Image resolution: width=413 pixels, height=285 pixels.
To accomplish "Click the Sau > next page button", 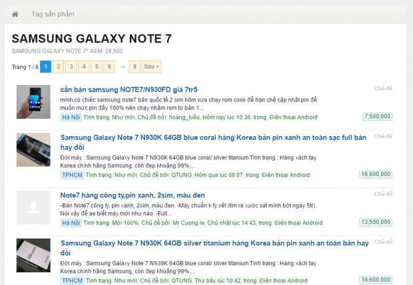I will [152, 66].
